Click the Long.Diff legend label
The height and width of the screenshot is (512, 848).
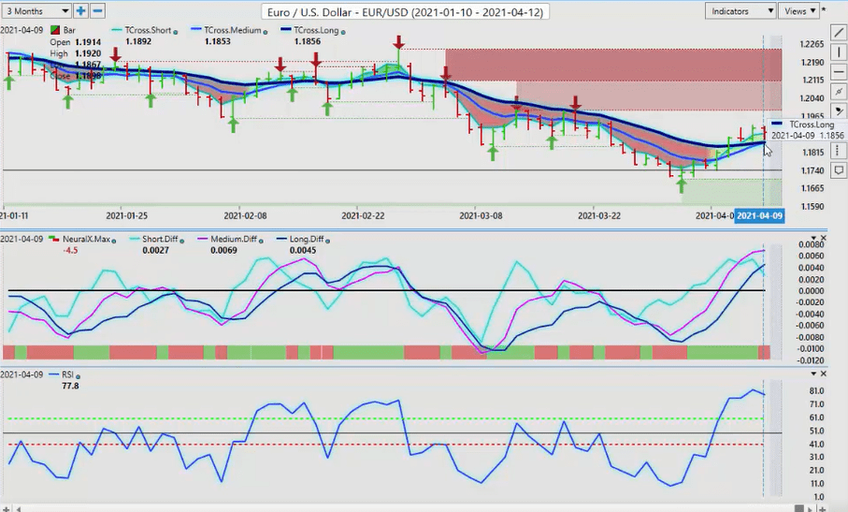pyautogui.click(x=307, y=240)
